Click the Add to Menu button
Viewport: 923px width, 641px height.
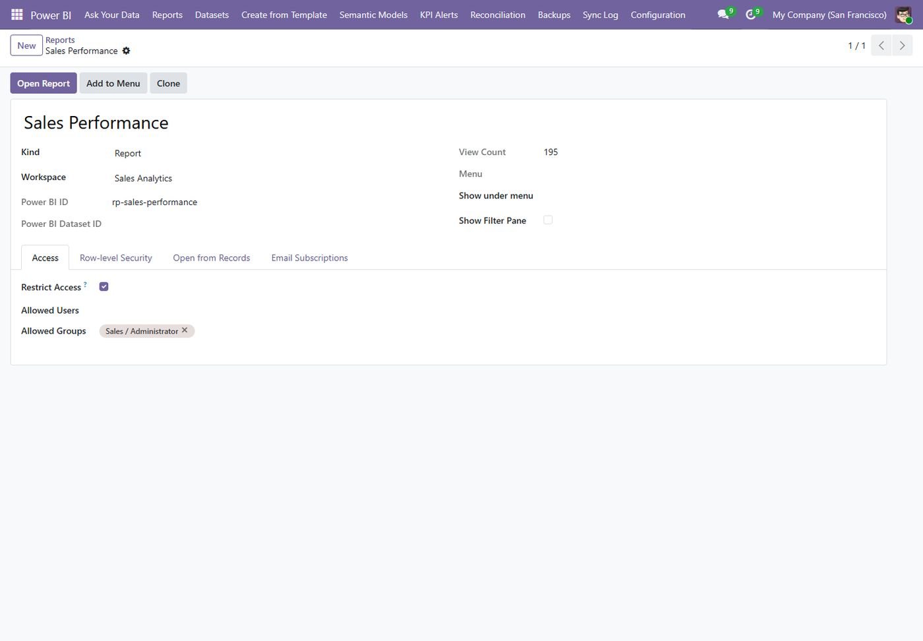tap(113, 83)
